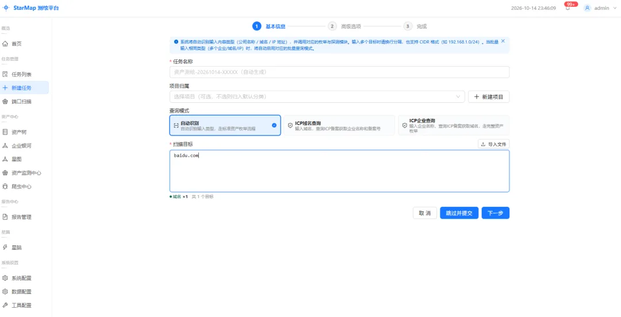Viewport: 621px width, 317px height.
Task: Open 资产监测中心 menu entry
Action: pos(25,172)
